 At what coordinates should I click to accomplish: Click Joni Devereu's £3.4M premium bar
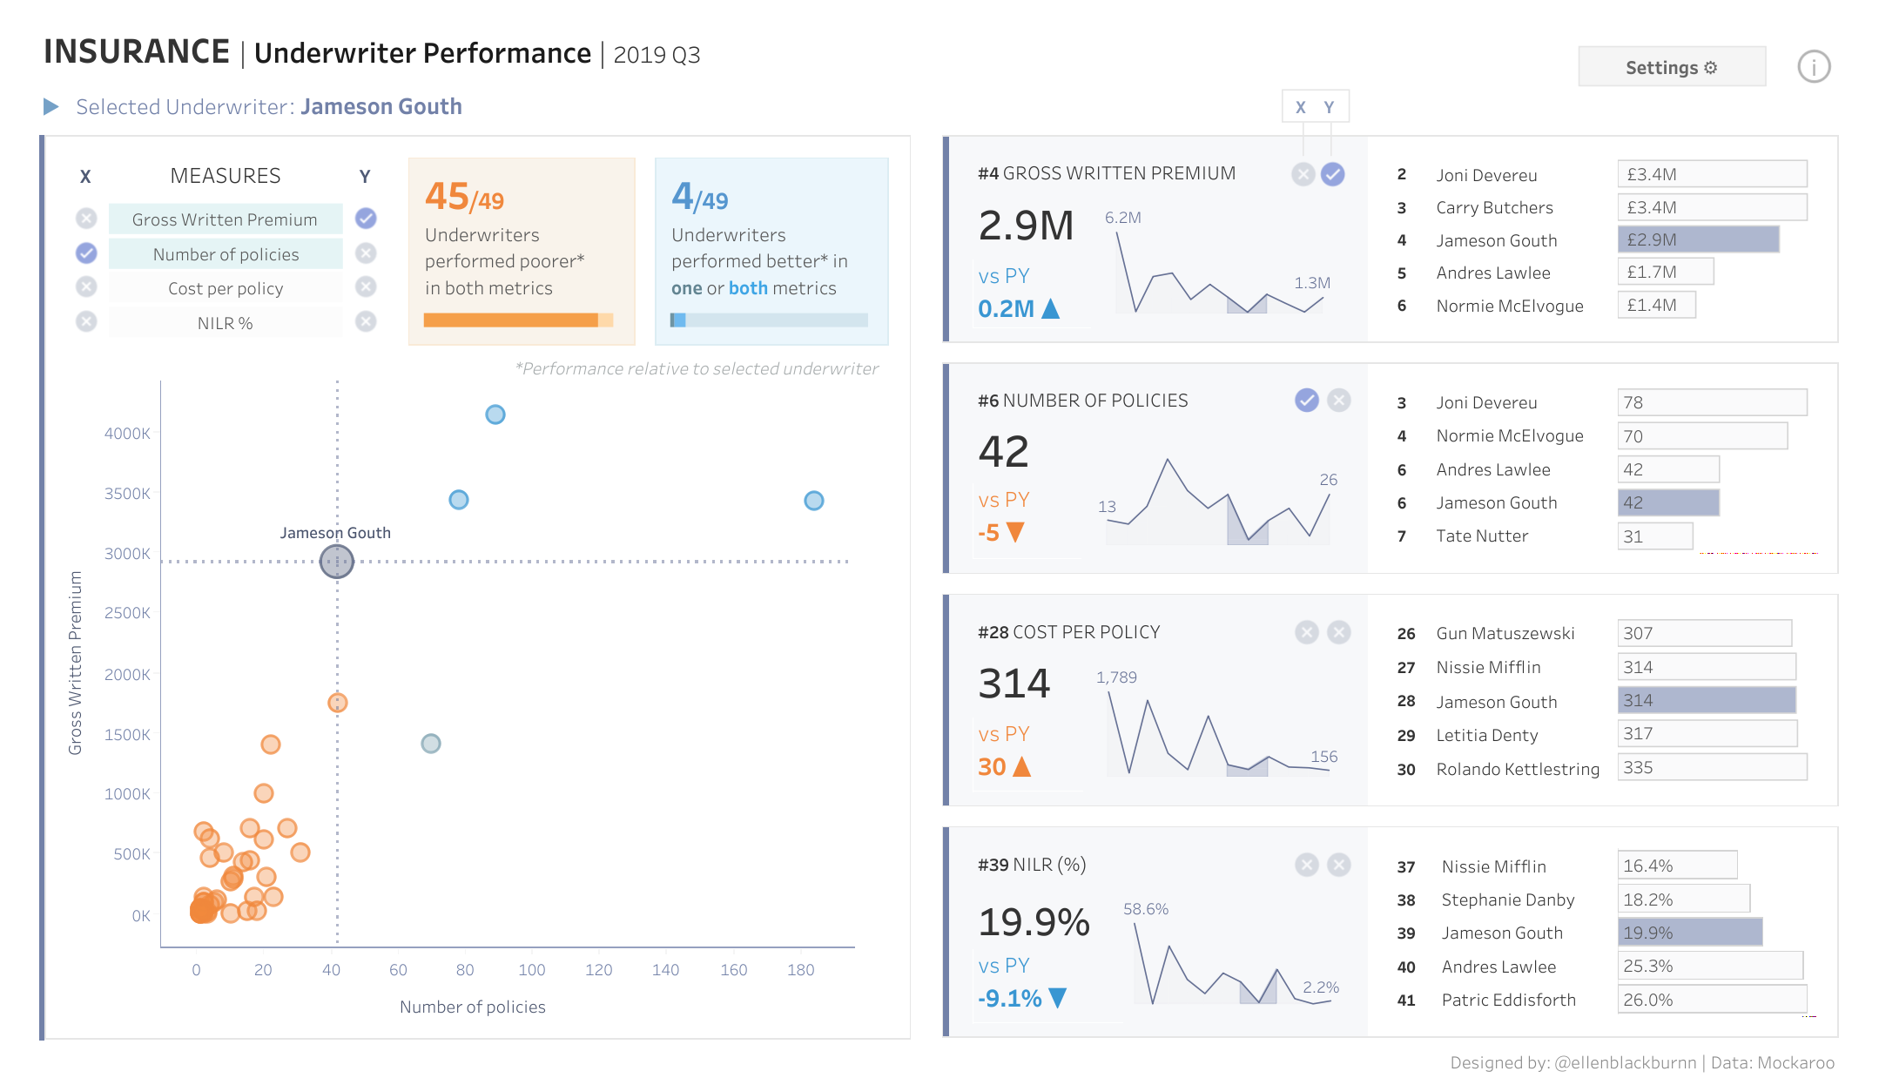coord(1711,174)
